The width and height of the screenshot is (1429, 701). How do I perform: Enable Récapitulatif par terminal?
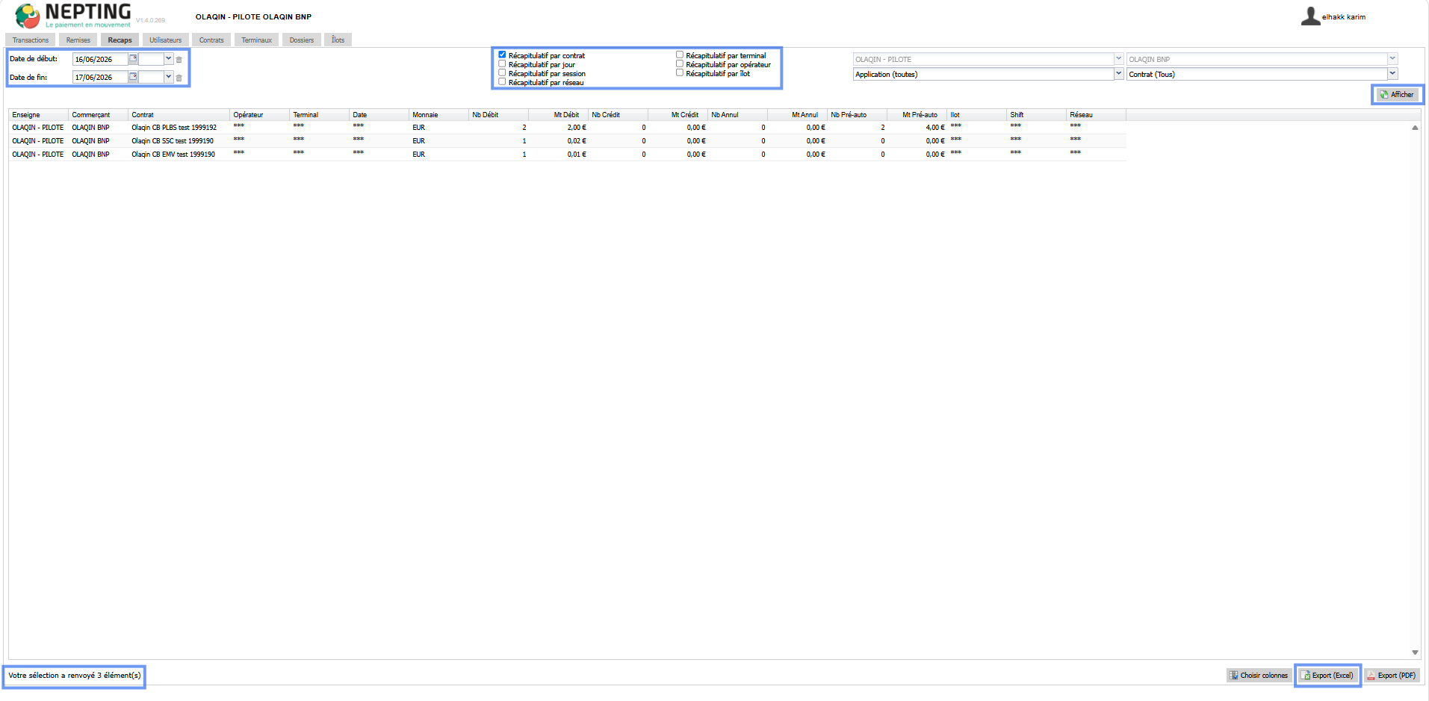[x=680, y=54]
